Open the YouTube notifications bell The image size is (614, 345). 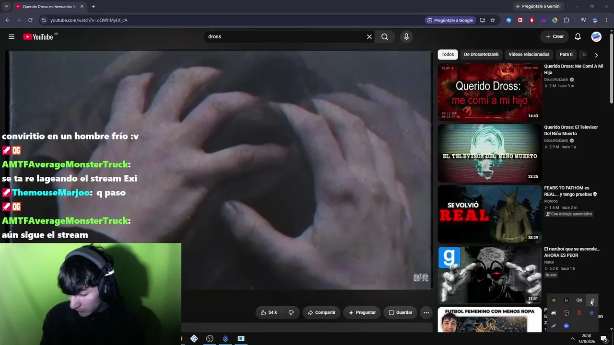pos(578,37)
